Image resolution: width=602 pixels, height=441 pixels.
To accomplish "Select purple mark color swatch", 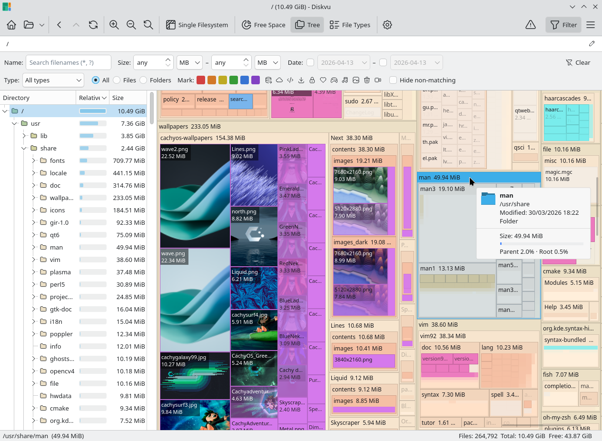I will coord(256,80).
